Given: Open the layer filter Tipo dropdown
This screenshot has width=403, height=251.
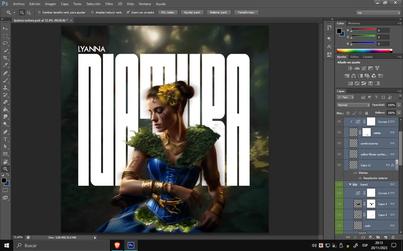Looking at the screenshot, I should (x=345, y=97).
